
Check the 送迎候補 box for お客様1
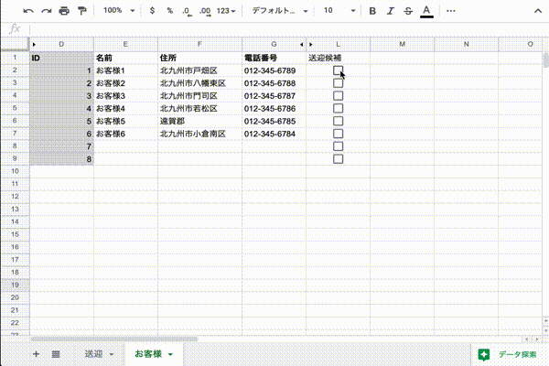coord(338,70)
